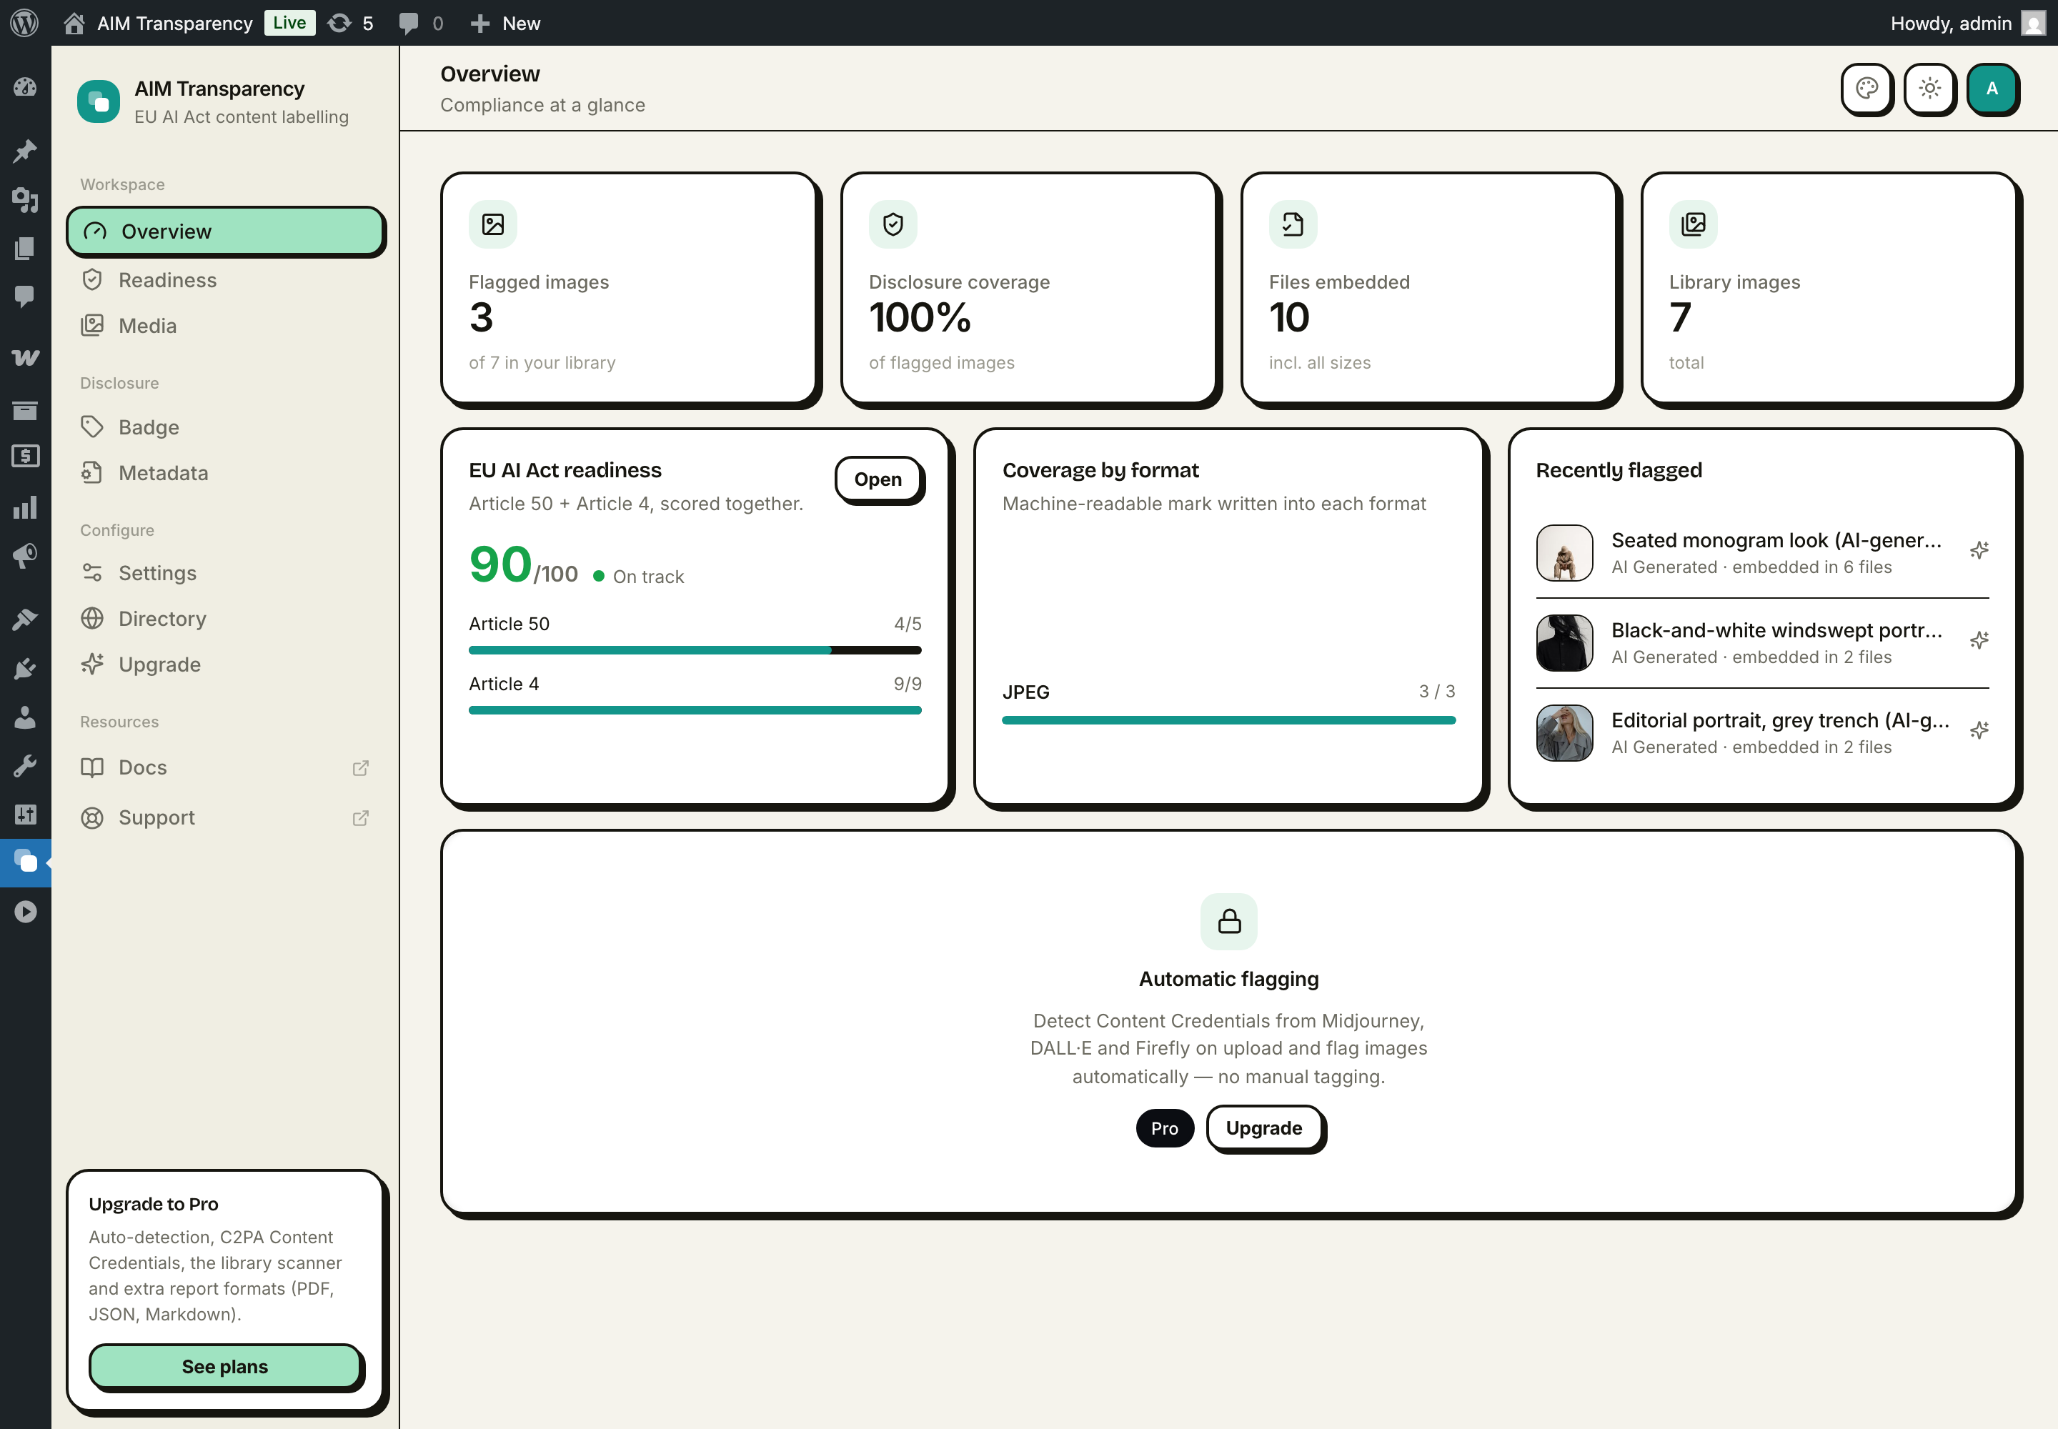The width and height of the screenshot is (2058, 1429).
Task: Open the theme palette picker icon
Action: click(x=1866, y=88)
